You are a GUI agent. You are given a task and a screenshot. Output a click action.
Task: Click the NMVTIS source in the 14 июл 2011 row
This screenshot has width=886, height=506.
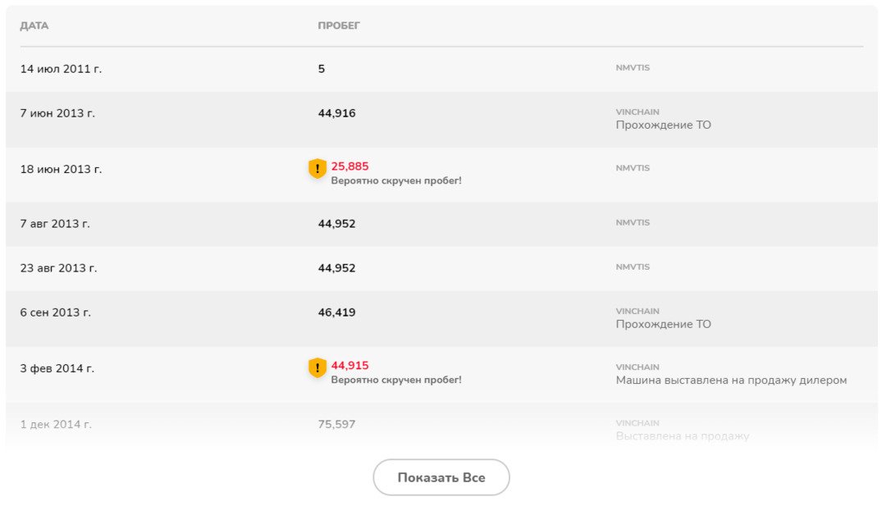coord(633,68)
